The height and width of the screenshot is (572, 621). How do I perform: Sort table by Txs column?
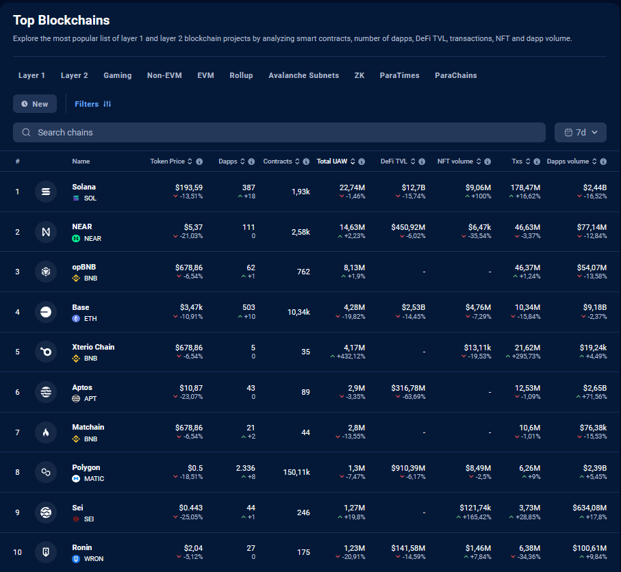(x=527, y=161)
